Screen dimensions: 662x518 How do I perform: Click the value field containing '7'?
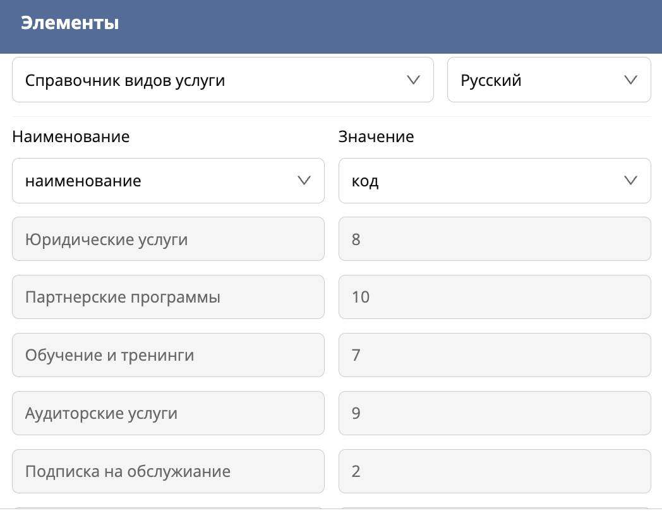495,355
